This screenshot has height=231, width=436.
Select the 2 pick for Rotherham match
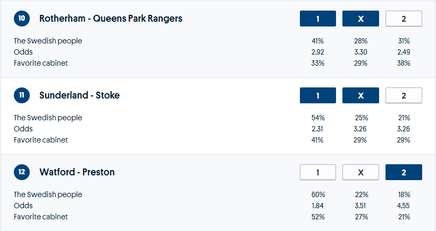(404, 19)
